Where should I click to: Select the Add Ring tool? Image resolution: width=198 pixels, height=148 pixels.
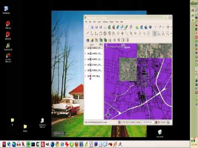105,33
